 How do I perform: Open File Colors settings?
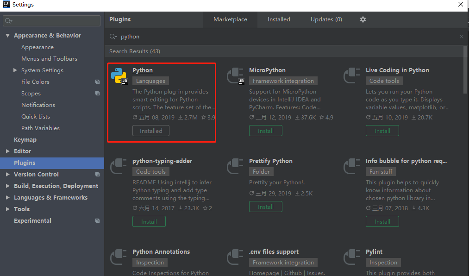(35, 82)
